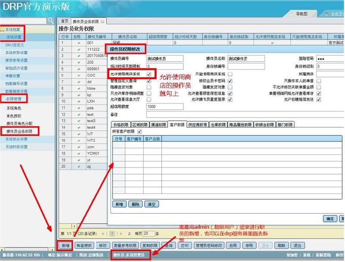Viewport: 345px width, 262px height.
Task: Switch to the 区域权限 tab
Action: pos(140,125)
